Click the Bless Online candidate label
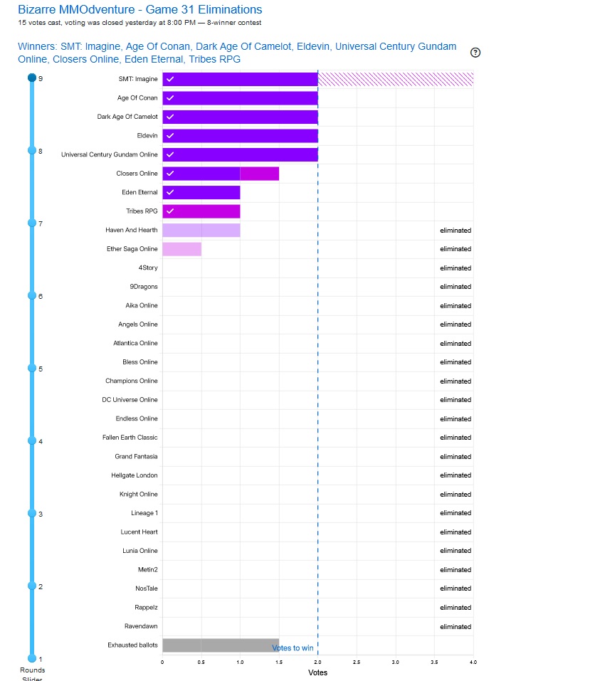Viewport: 600px width, 681px height. pyautogui.click(x=140, y=362)
